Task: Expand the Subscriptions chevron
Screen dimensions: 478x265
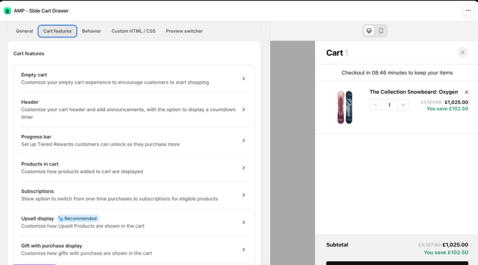Action: 244,195
